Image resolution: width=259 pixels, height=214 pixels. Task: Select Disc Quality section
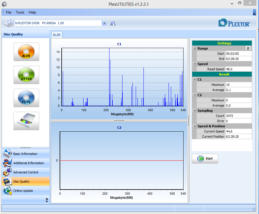(26, 181)
